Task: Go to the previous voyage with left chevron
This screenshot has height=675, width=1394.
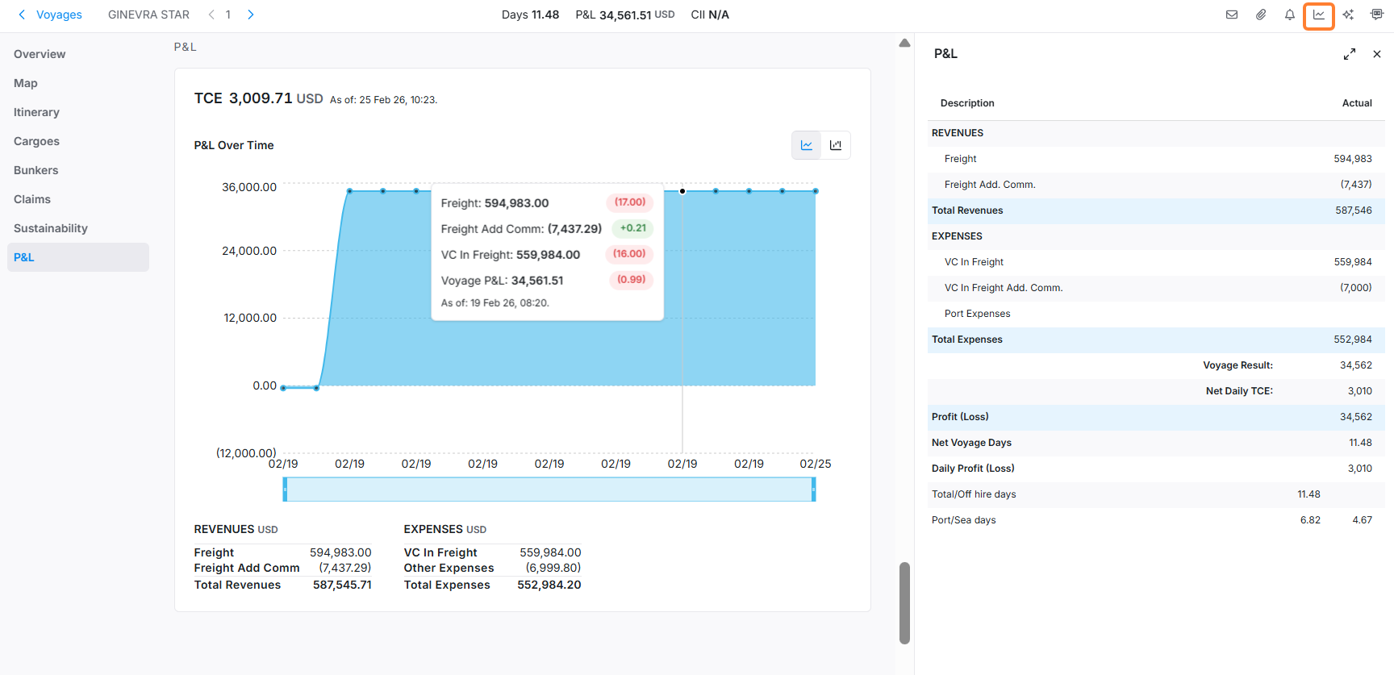Action: point(211,15)
